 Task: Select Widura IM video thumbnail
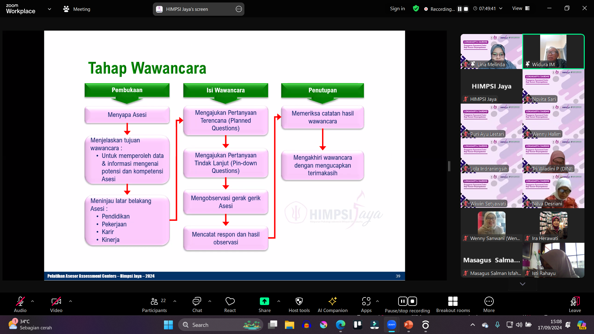tap(553, 51)
